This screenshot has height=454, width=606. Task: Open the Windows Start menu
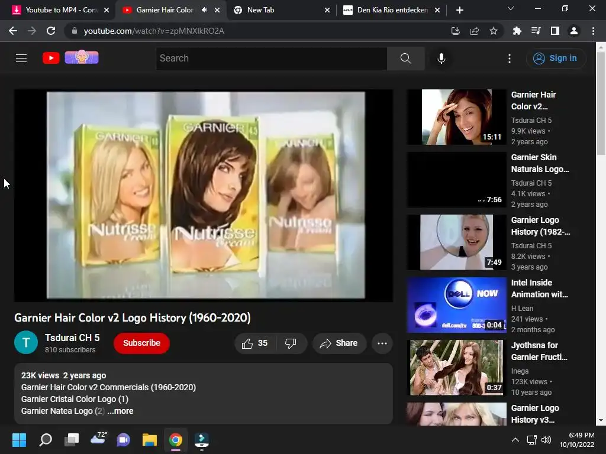[x=19, y=440]
